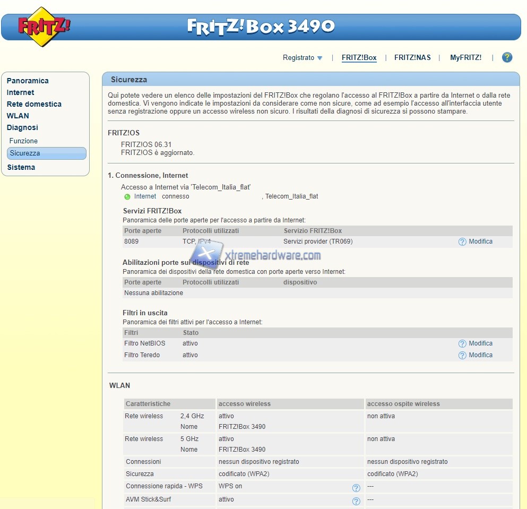Open Rete domestica sidebar menu
Image resolution: width=527 pixels, height=509 pixels.
[x=34, y=104]
